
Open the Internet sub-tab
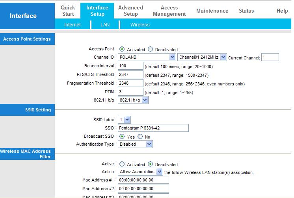(x=73, y=25)
